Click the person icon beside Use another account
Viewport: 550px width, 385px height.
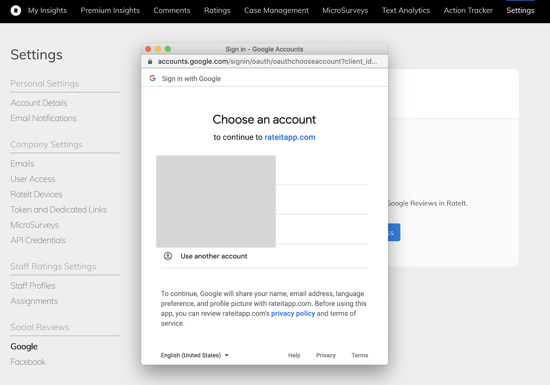pos(168,256)
